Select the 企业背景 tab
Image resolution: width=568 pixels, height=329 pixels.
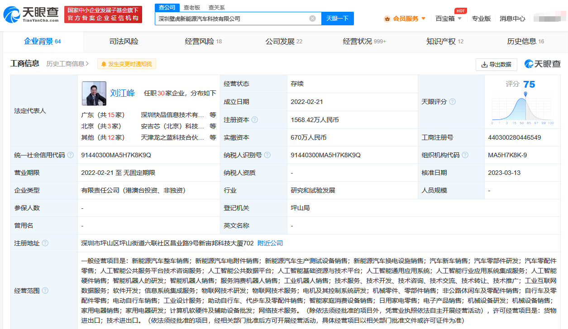pos(43,42)
